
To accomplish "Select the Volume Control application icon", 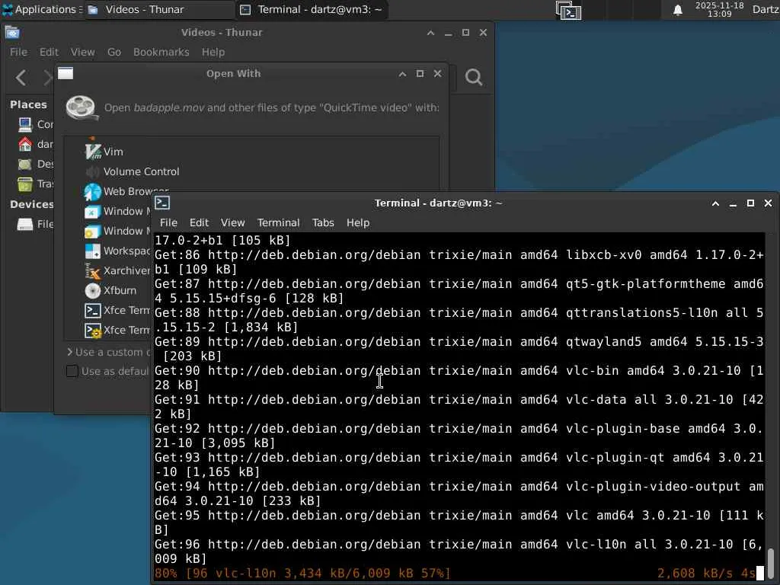I will 92,171.
